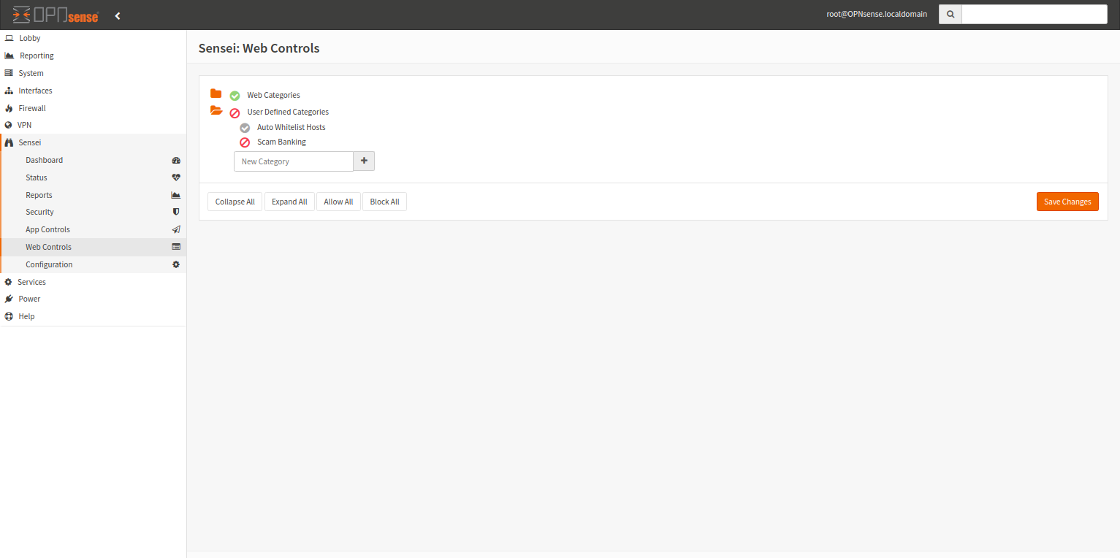1120x558 pixels.
Task: Click the Dashboard gauge icon in sidebar
Action: [x=175, y=160]
